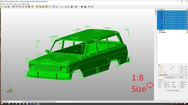Click the green globe tool icon
Viewport: 188px width, 105px height.
pos(76,7)
